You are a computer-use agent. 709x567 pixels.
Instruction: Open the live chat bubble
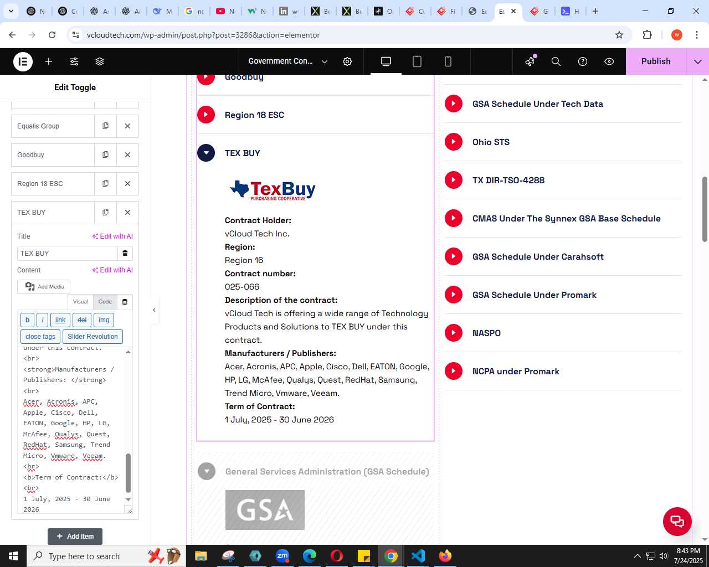click(x=677, y=521)
